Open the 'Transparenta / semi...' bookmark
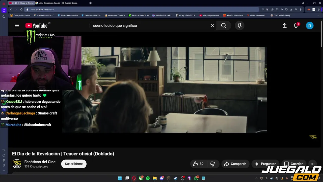The width and height of the screenshot is (323, 182). click(21, 15)
